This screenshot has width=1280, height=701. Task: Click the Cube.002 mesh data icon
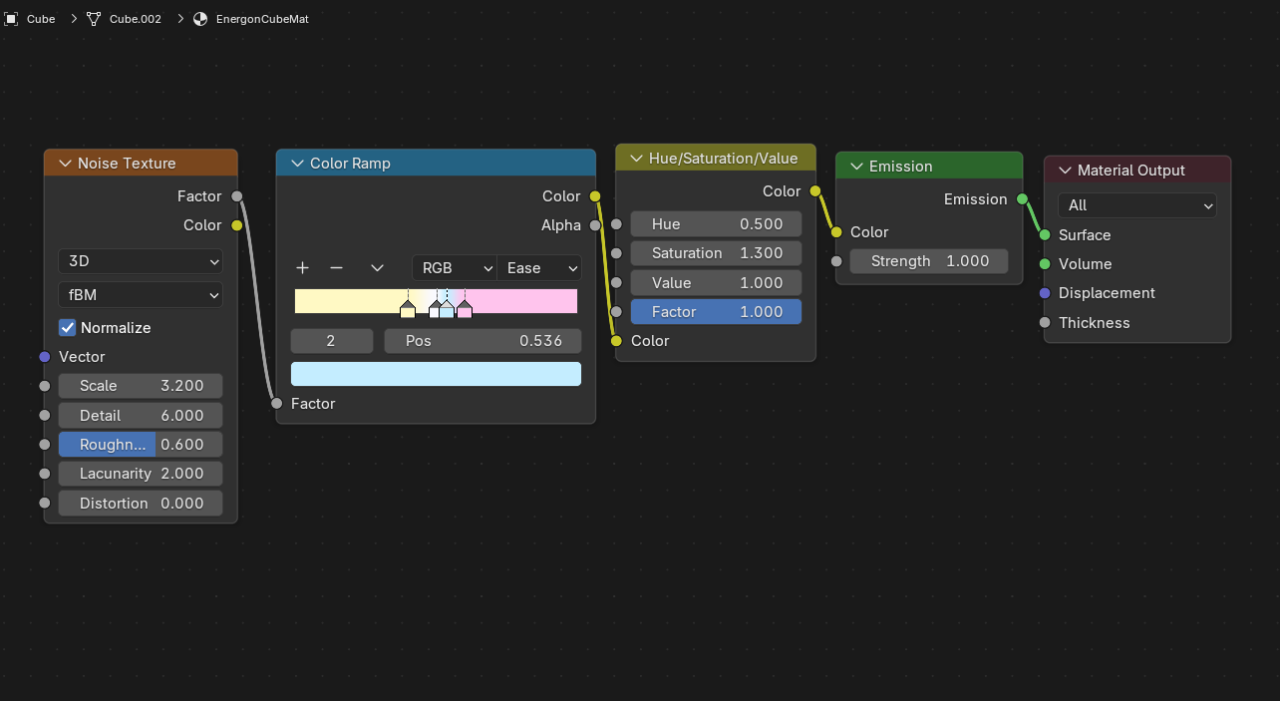click(x=94, y=19)
